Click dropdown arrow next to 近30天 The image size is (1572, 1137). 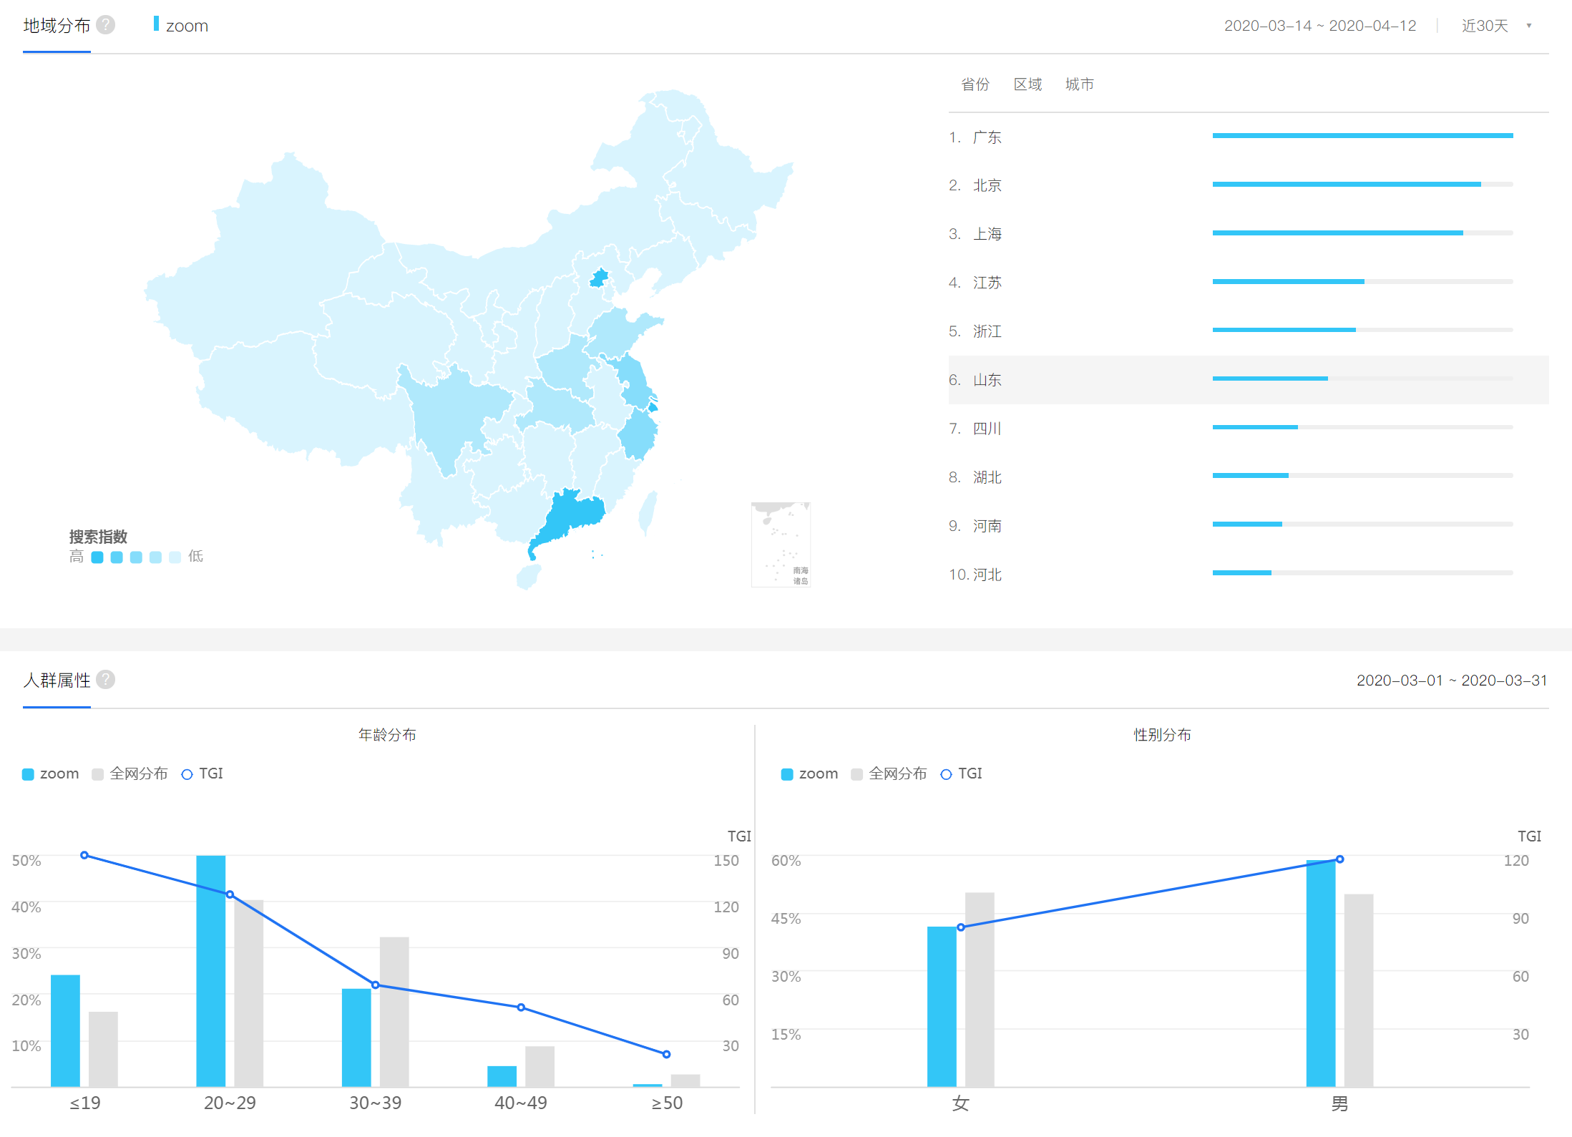(1529, 26)
